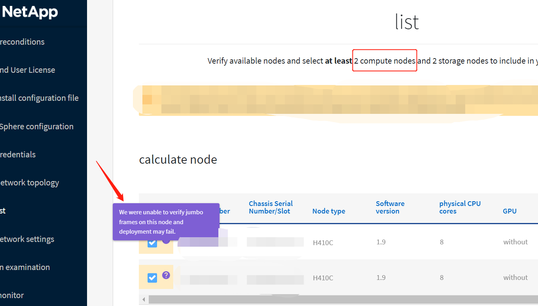Click the left arrow of the horizontal scrollbar
Image resolution: width=538 pixels, height=306 pixels.
[x=144, y=299]
